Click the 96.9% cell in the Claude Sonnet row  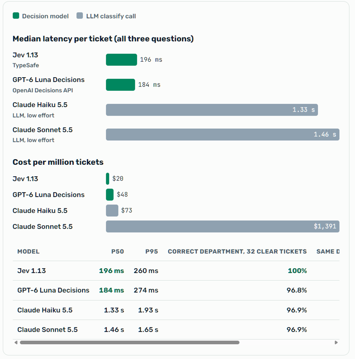297,330
